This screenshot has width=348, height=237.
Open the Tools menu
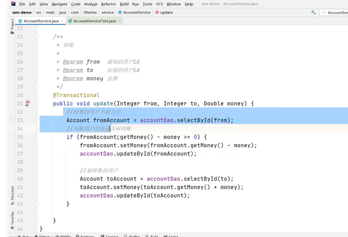coord(147,4)
